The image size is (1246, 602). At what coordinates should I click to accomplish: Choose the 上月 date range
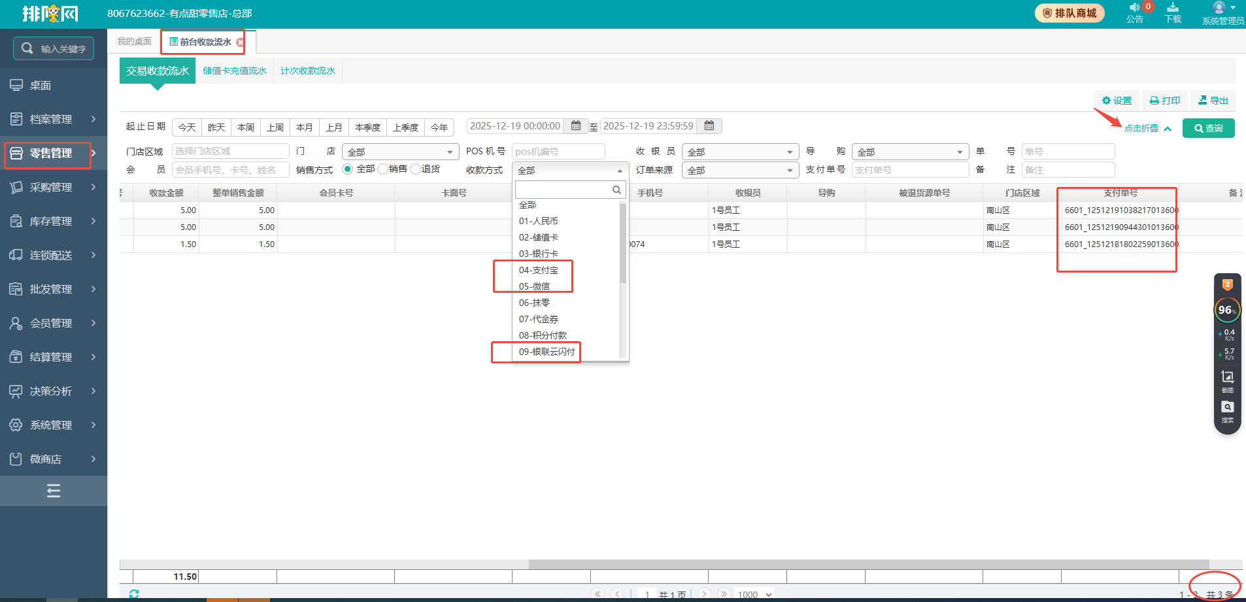334,127
